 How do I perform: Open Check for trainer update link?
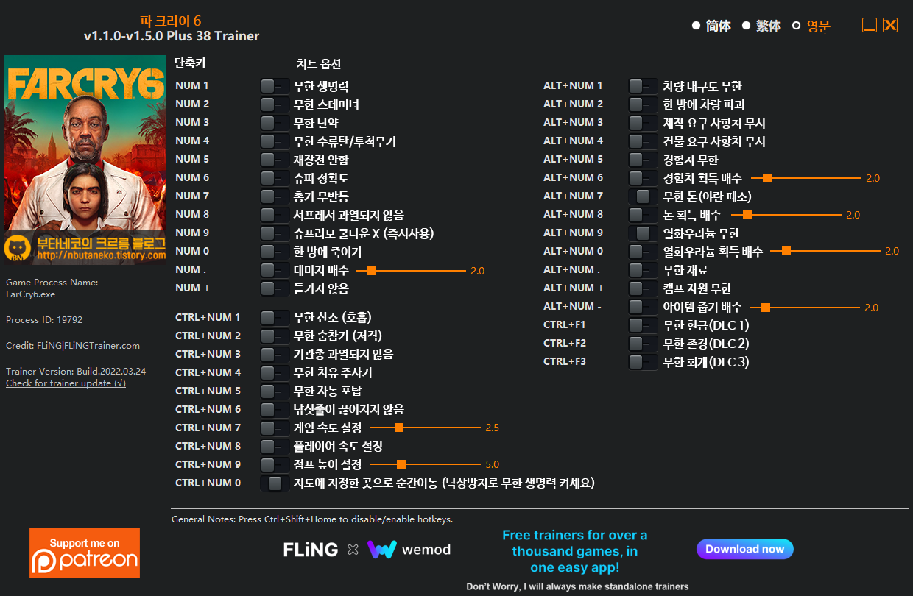pyautogui.click(x=66, y=383)
